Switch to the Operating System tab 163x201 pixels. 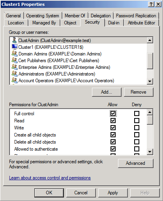point(43,16)
